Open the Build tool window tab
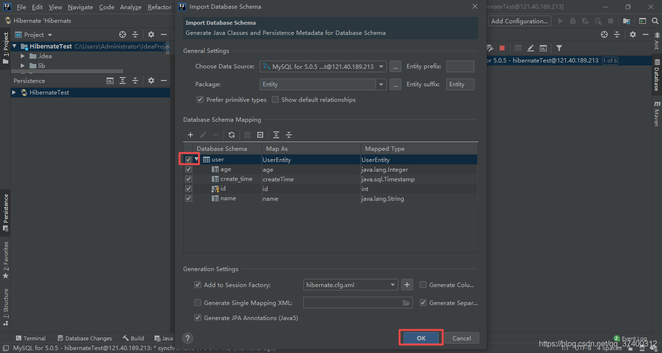The image size is (662, 353). tap(133, 338)
